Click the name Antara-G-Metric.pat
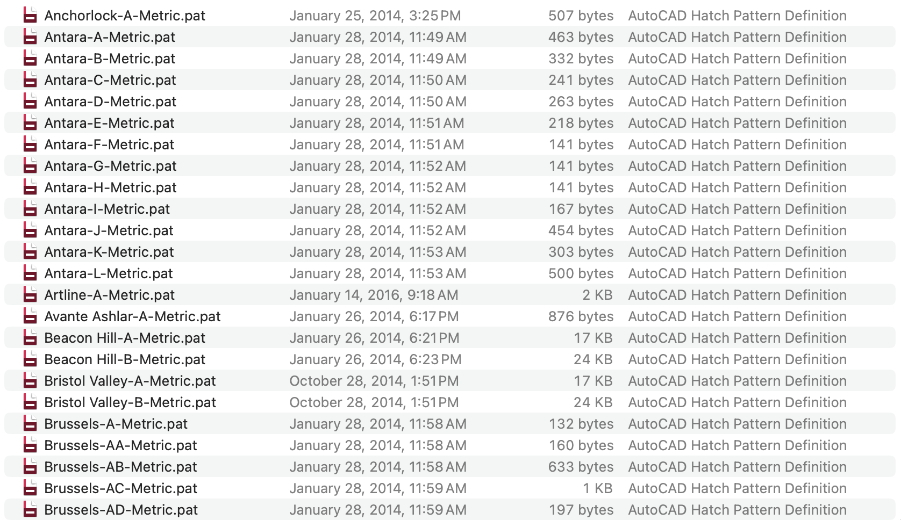The image size is (901, 520). point(110,166)
